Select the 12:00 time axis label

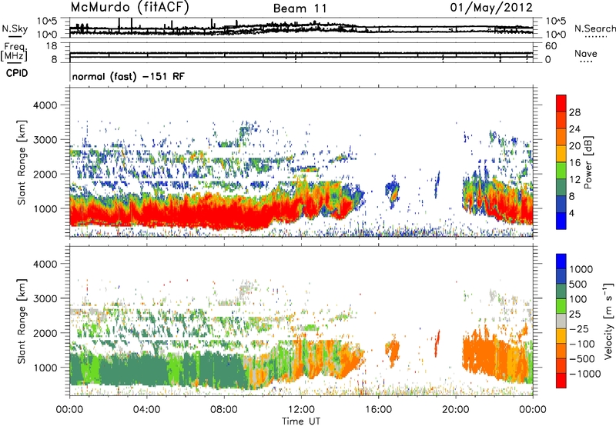pos(301,410)
